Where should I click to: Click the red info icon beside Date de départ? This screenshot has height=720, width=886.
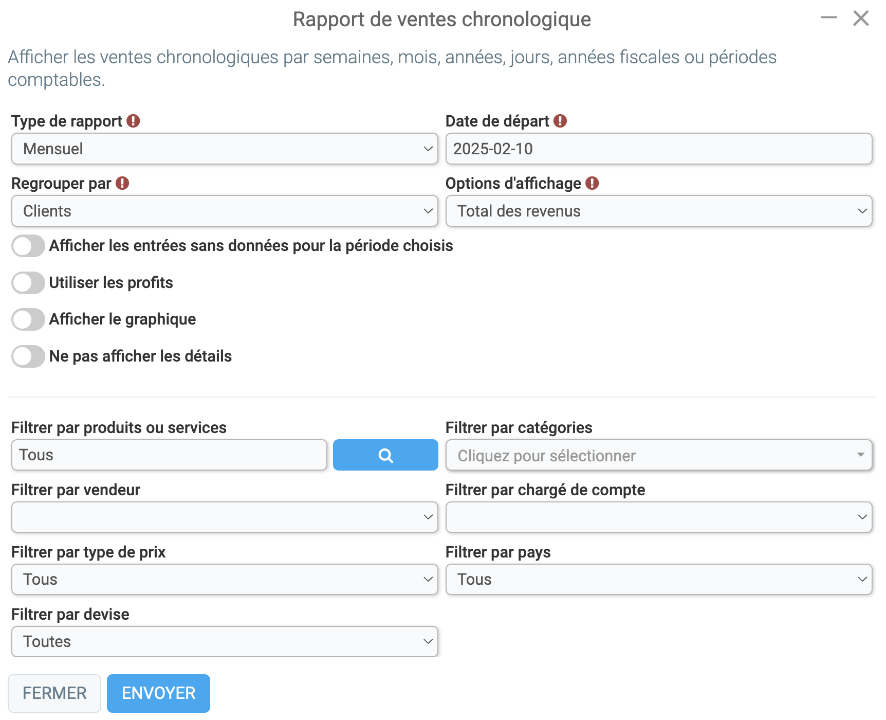click(560, 121)
